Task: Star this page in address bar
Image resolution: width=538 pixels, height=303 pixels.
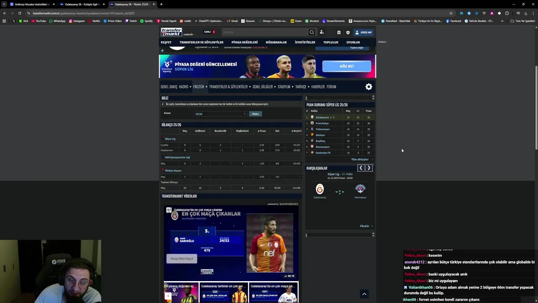Action: (451, 13)
